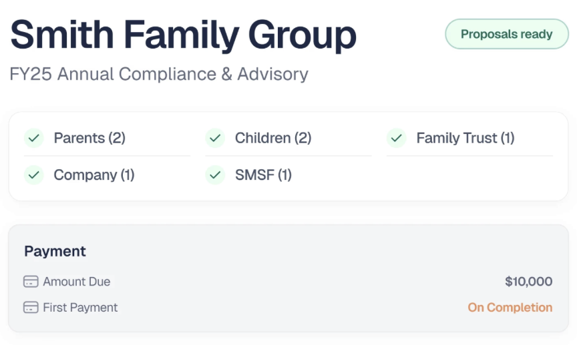Select the Children (2) entity label
This screenshot has width=577, height=345.
tap(273, 139)
